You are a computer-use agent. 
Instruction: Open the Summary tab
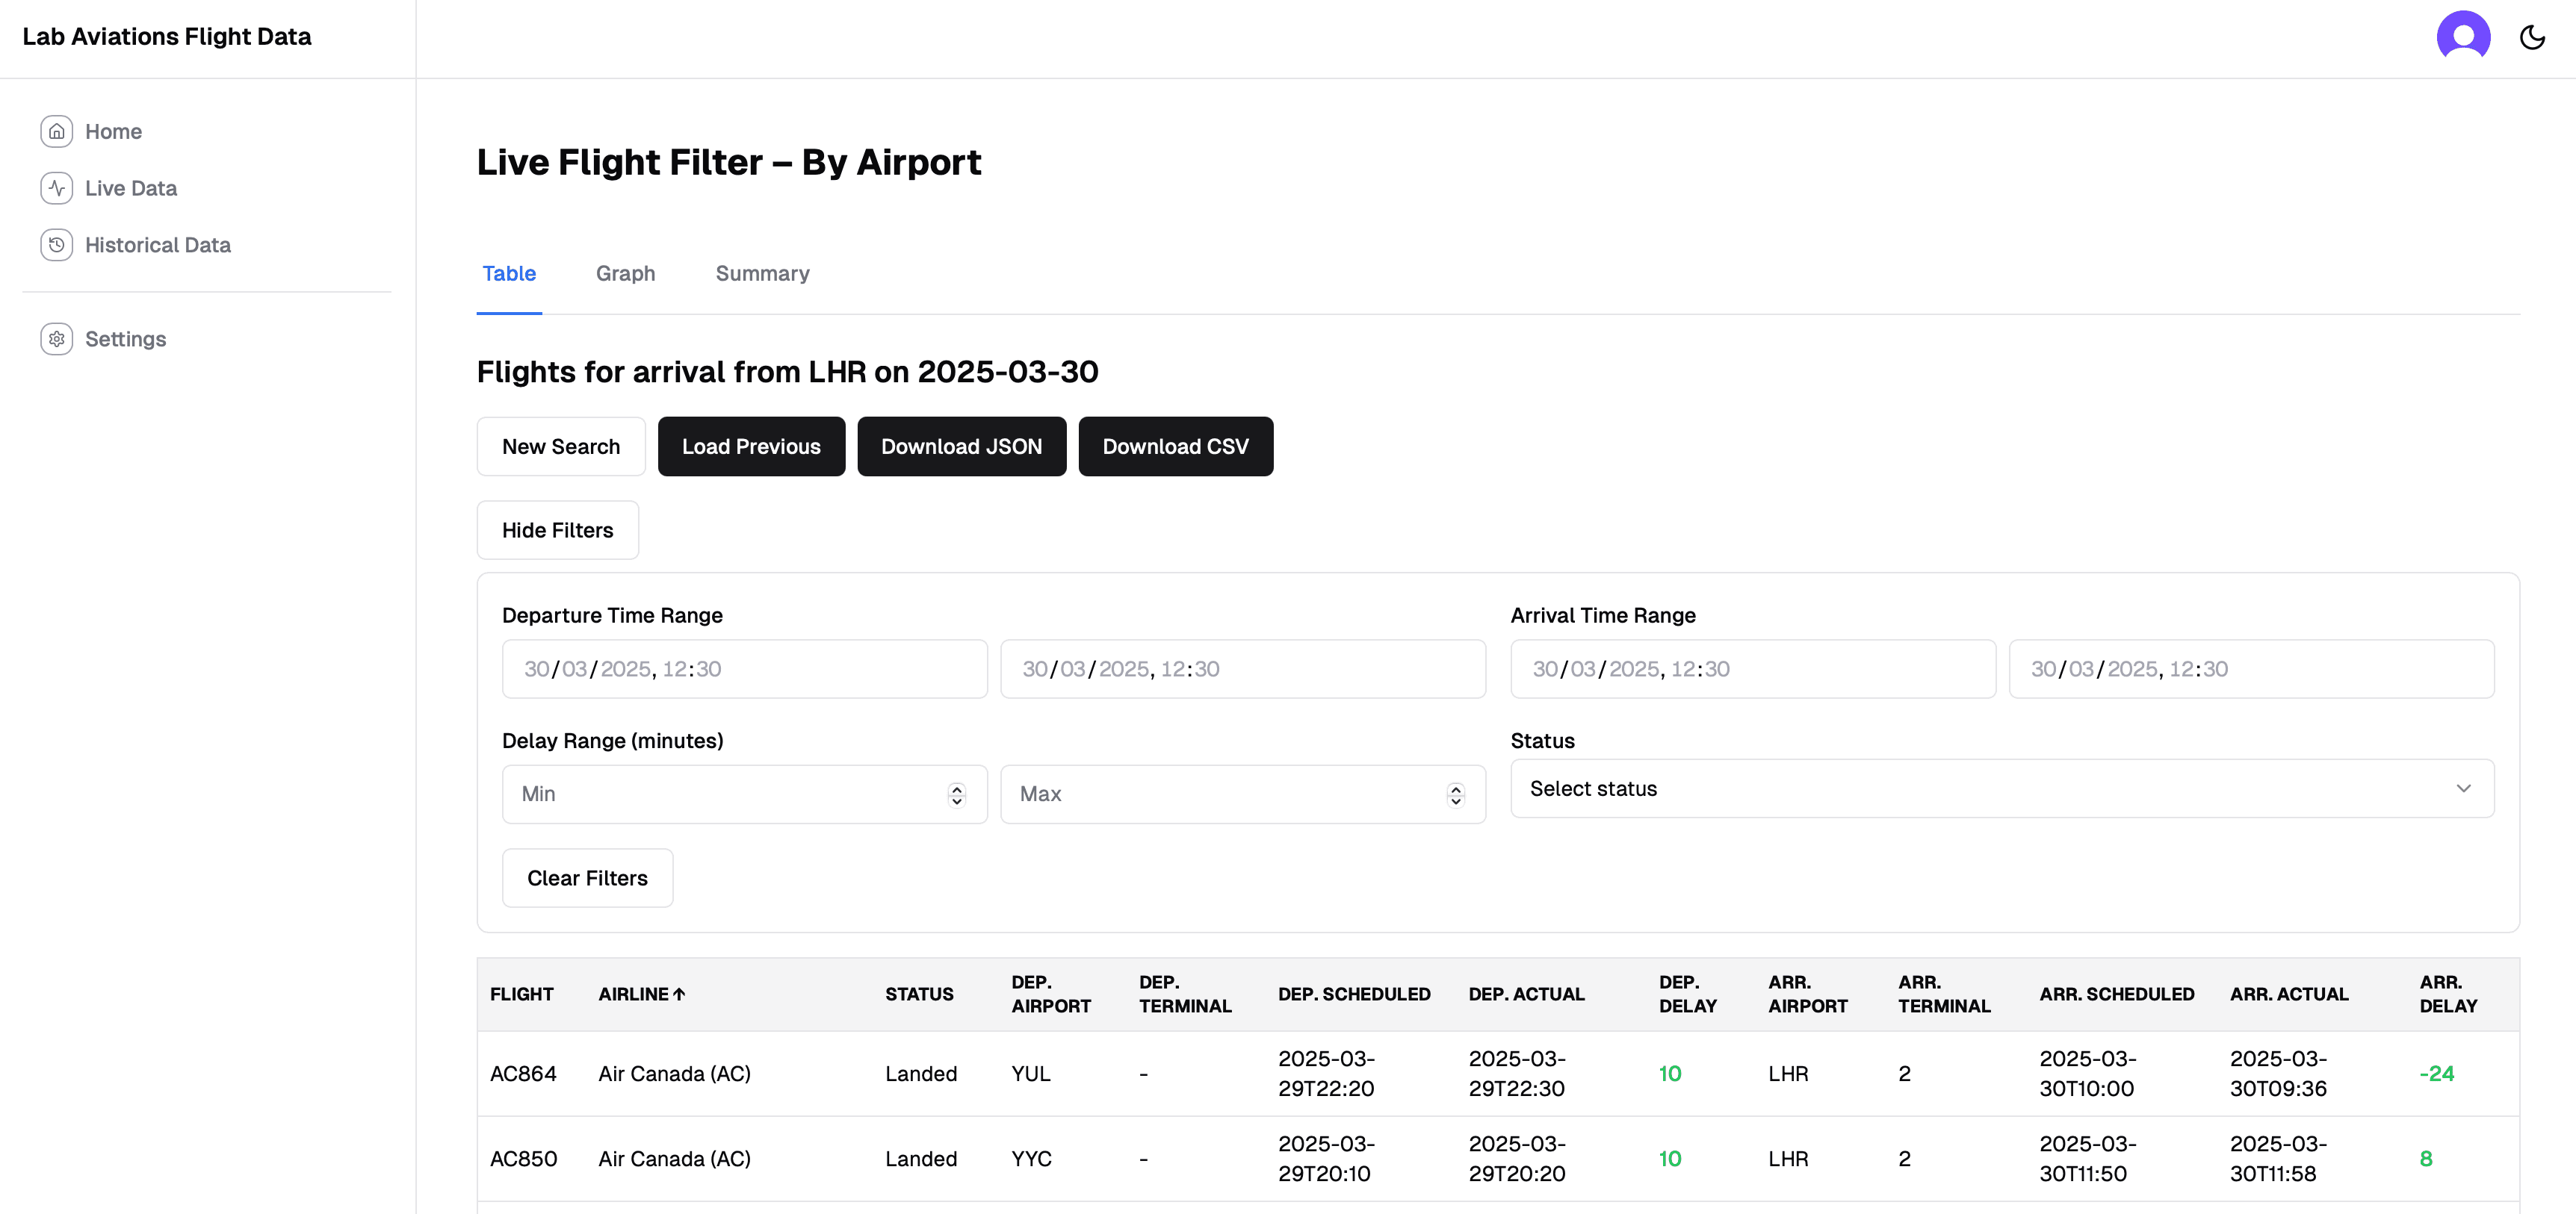coord(762,273)
